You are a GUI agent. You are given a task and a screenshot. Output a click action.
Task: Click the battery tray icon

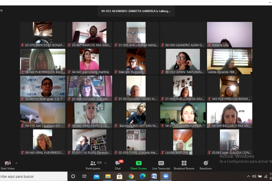pyautogui.click(x=260, y=176)
